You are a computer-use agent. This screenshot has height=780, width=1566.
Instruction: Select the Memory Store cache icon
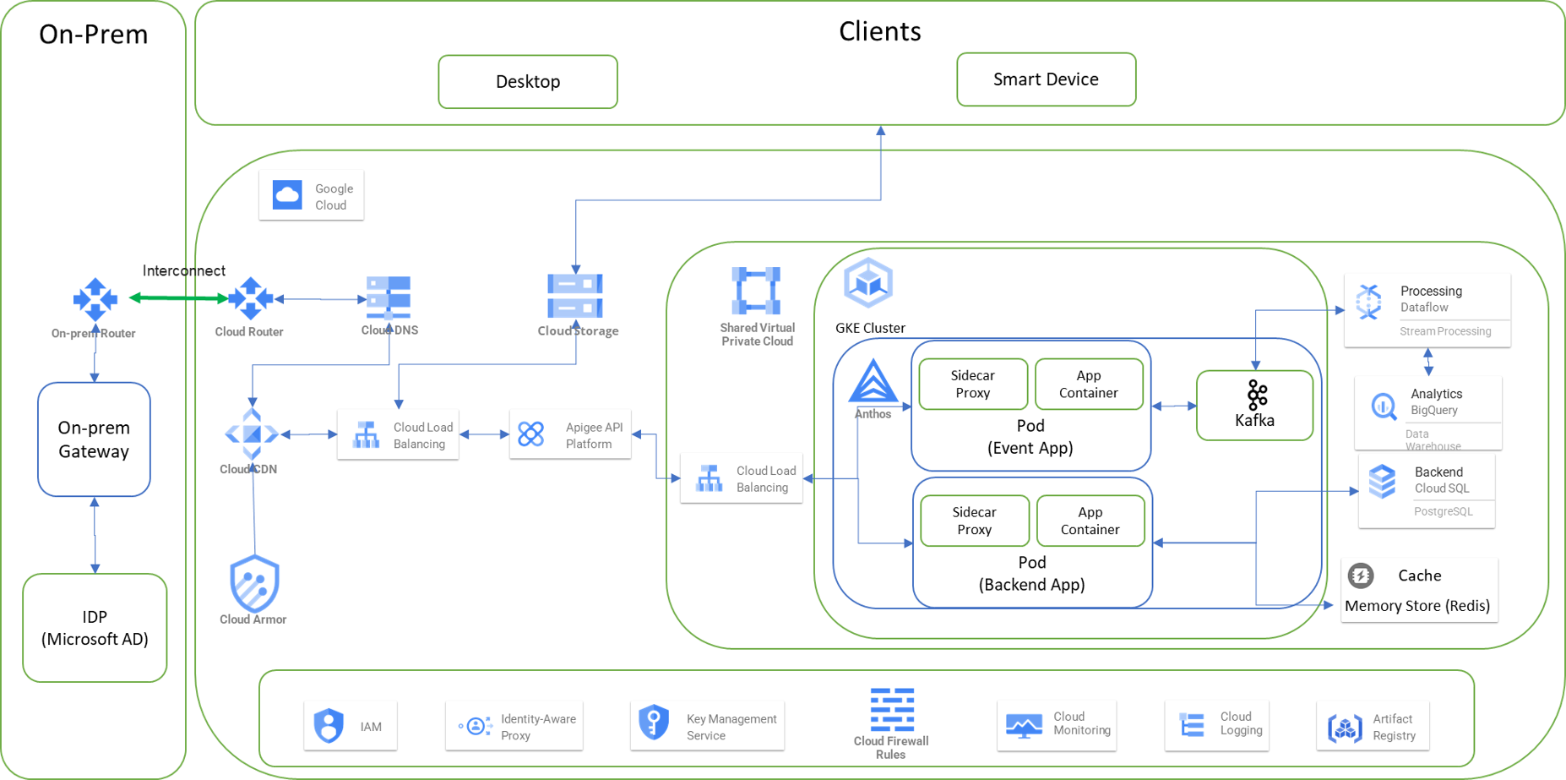pos(1361,575)
